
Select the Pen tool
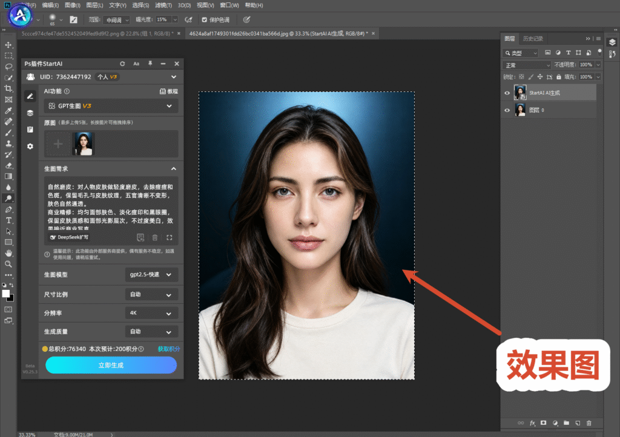click(8, 209)
